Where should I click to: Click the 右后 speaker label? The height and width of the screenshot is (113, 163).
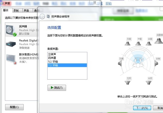pos(150,78)
